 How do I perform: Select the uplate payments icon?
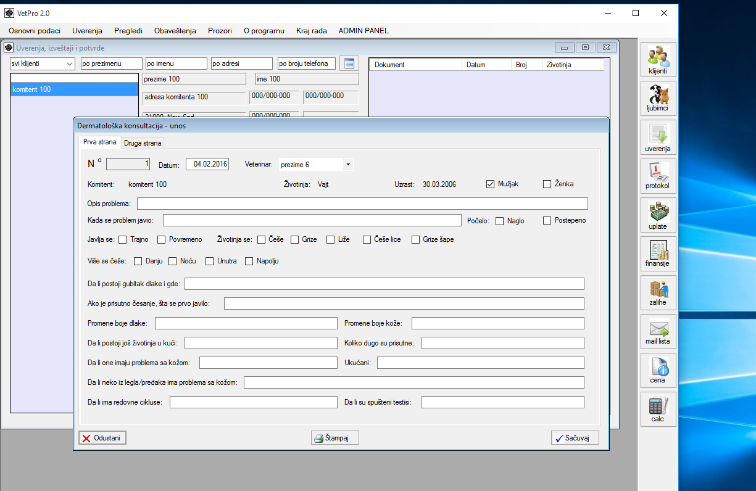[x=658, y=215]
